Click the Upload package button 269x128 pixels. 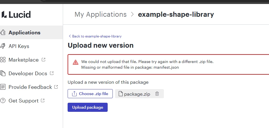(x=87, y=107)
